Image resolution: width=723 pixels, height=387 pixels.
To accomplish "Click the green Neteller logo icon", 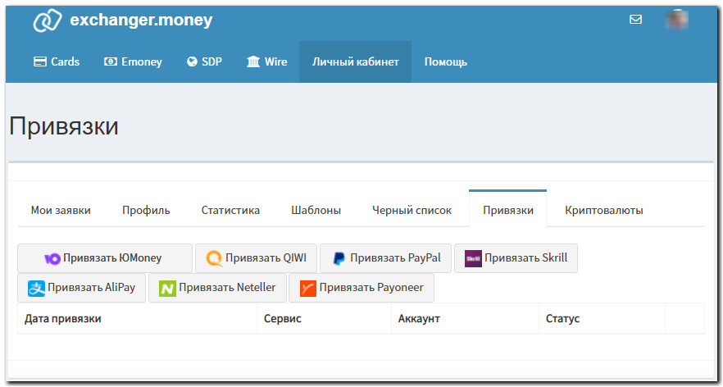I will coord(167,289).
